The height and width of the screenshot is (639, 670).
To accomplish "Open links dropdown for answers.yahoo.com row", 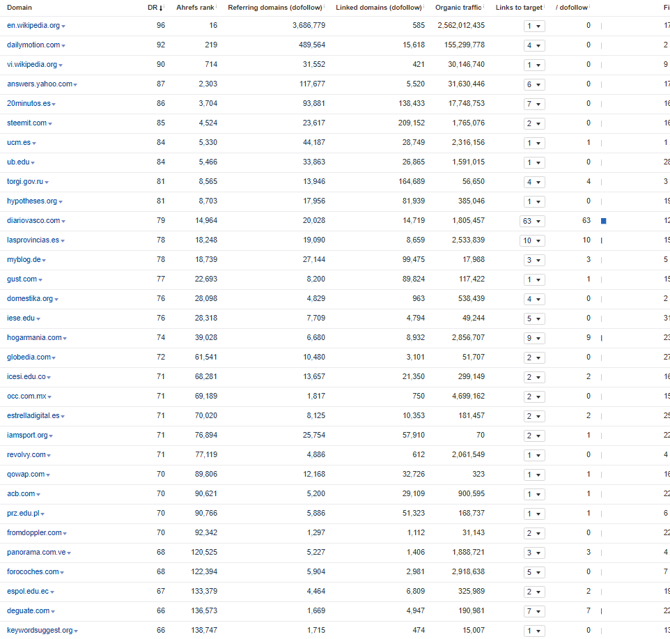I will (x=534, y=84).
